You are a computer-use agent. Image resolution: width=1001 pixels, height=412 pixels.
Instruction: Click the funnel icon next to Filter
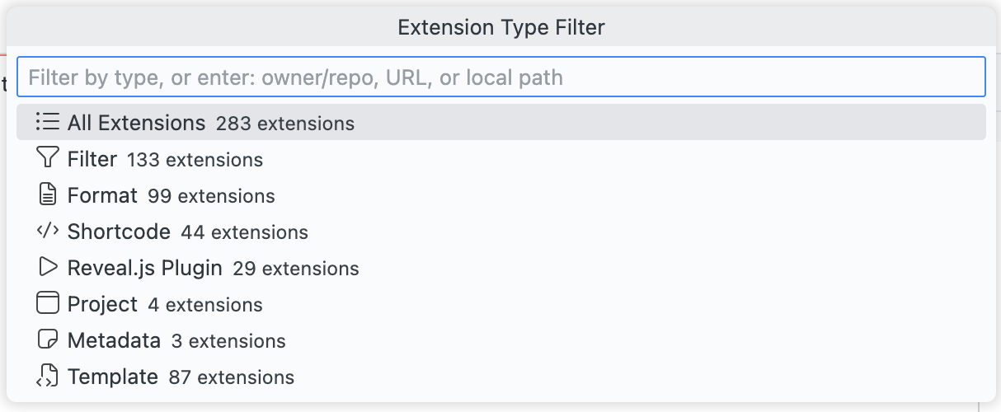click(48, 159)
